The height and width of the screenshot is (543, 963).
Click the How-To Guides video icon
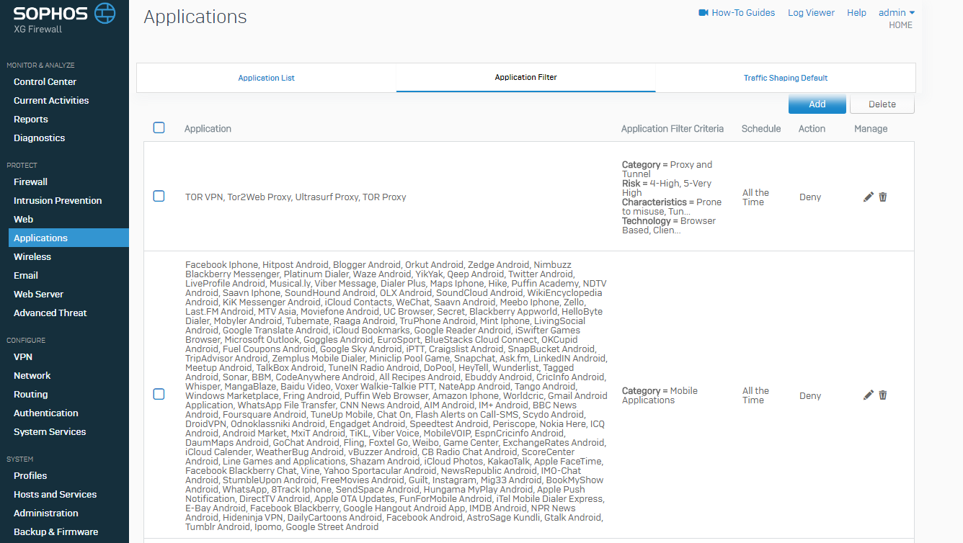tap(704, 13)
